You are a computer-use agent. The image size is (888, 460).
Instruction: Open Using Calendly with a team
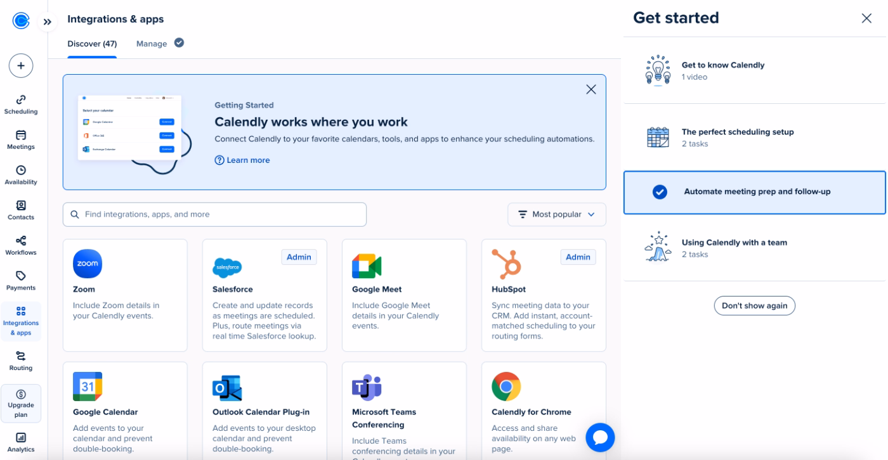pos(754,248)
